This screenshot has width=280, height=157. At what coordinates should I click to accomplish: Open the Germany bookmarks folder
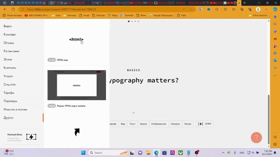(70, 16)
